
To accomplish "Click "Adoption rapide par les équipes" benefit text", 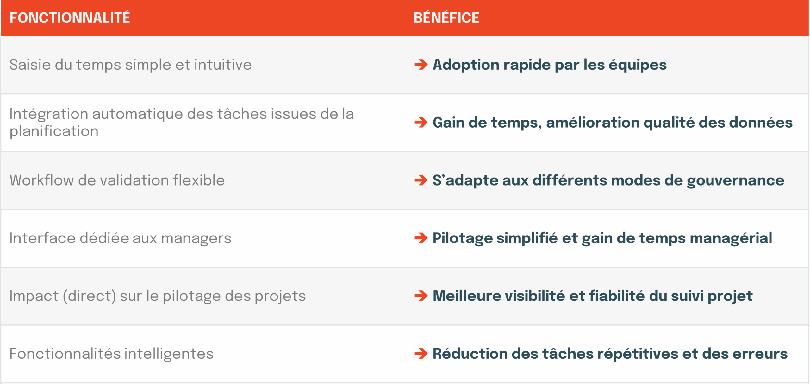I will (550, 65).
